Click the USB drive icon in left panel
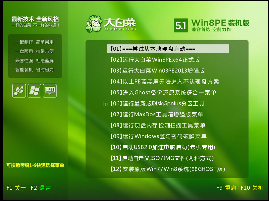The image size is (269, 201). (19, 91)
